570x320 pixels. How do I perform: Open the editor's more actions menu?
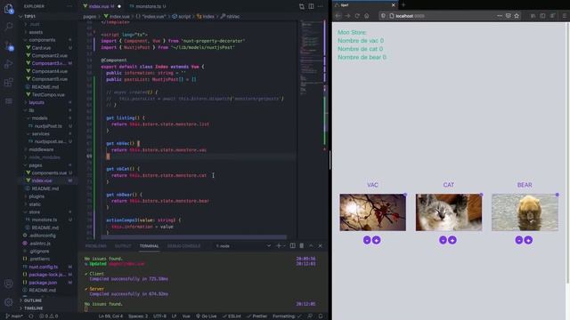(x=321, y=6)
